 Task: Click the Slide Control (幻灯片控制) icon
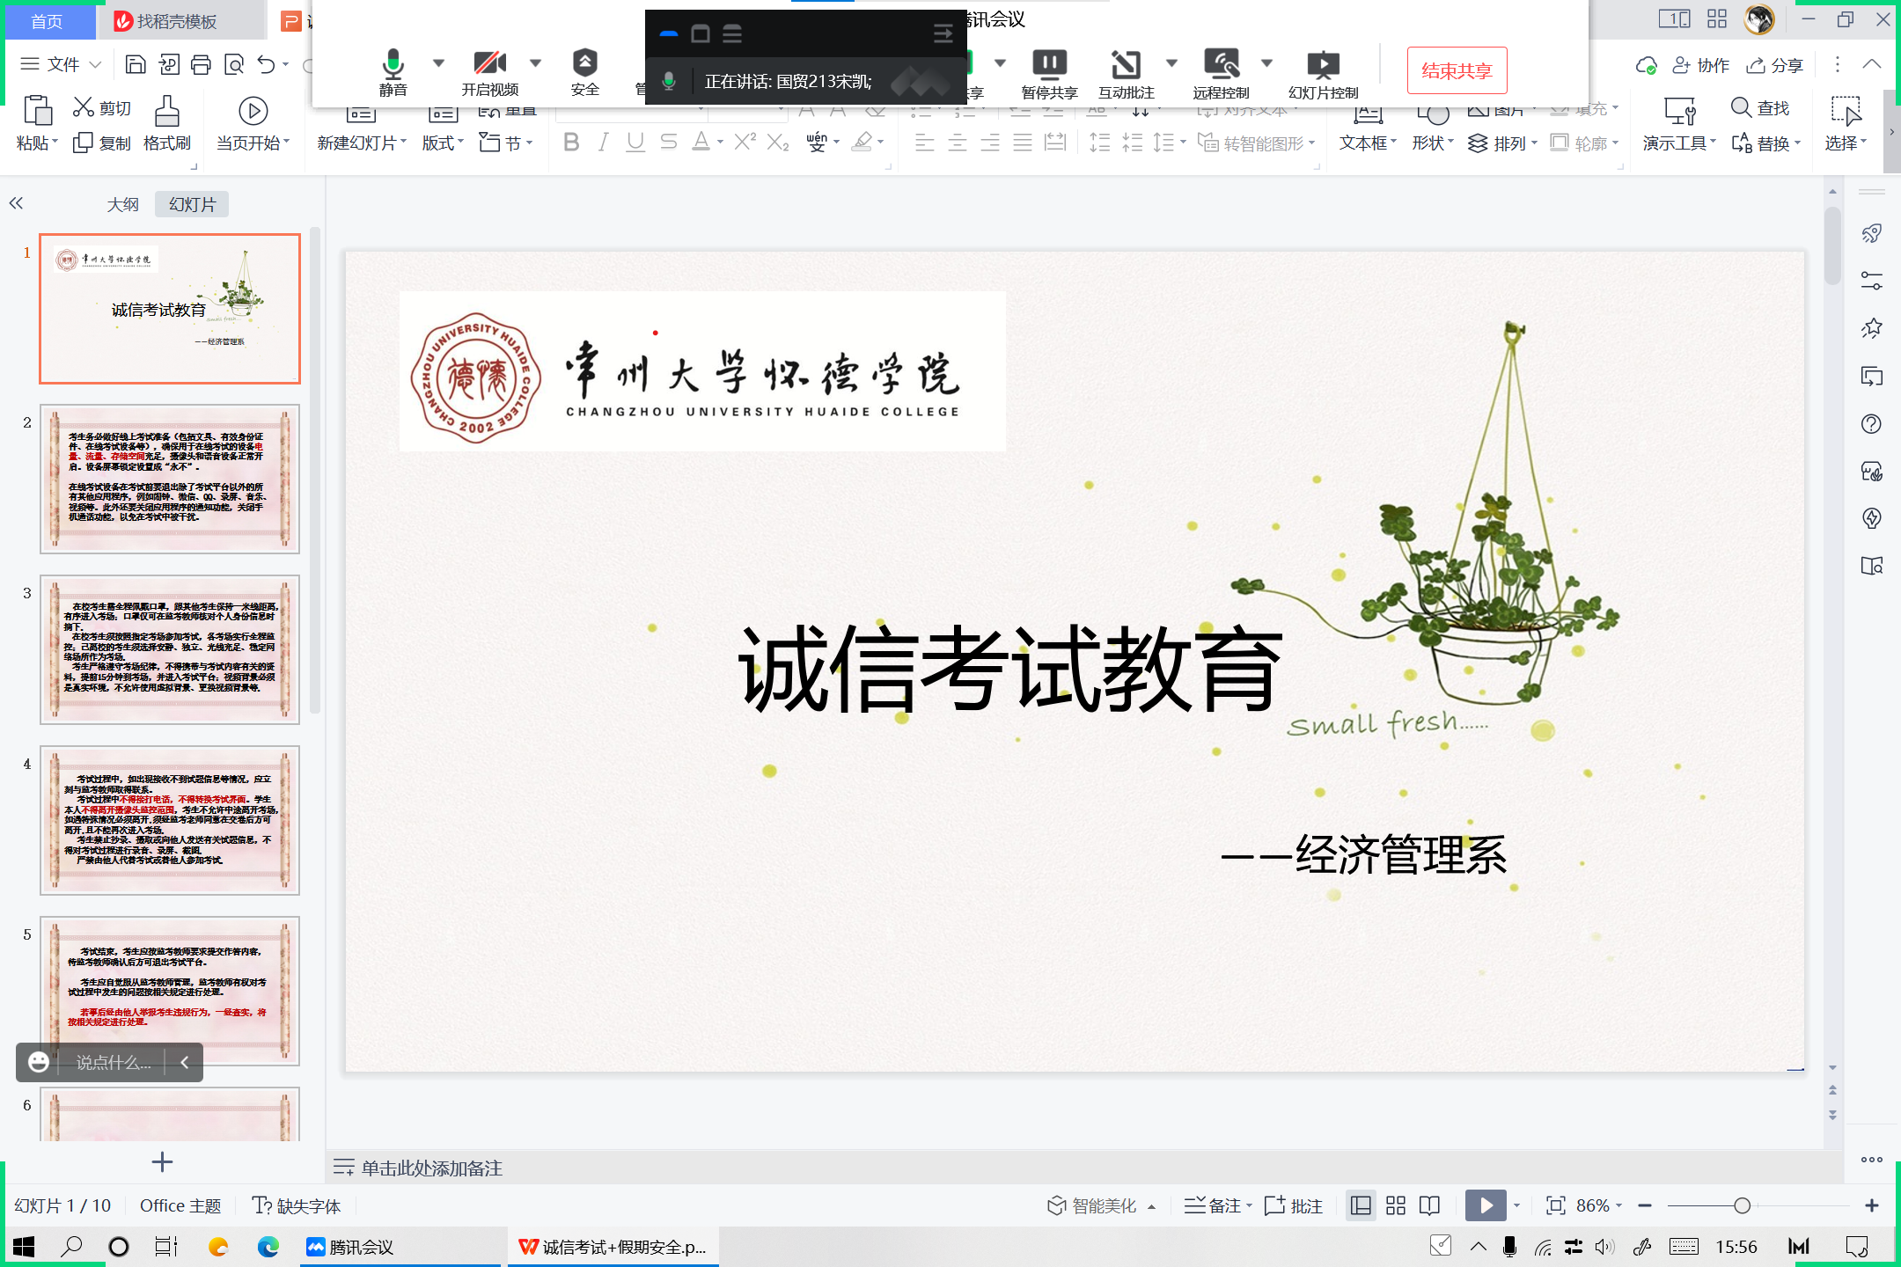tap(1323, 65)
